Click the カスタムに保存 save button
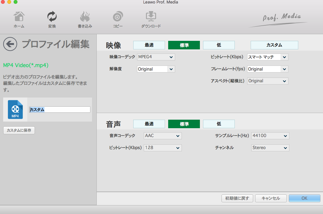The image size is (323, 214). (19, 130)
